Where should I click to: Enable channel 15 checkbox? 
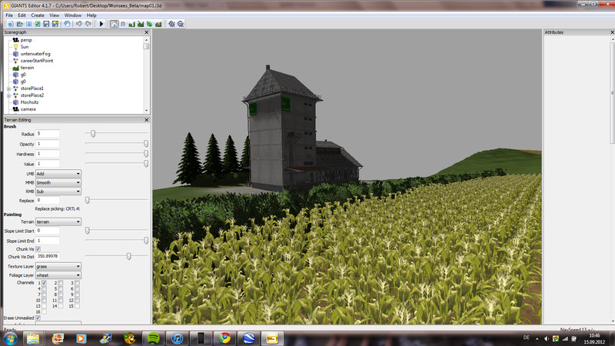[x=78, y=306]
